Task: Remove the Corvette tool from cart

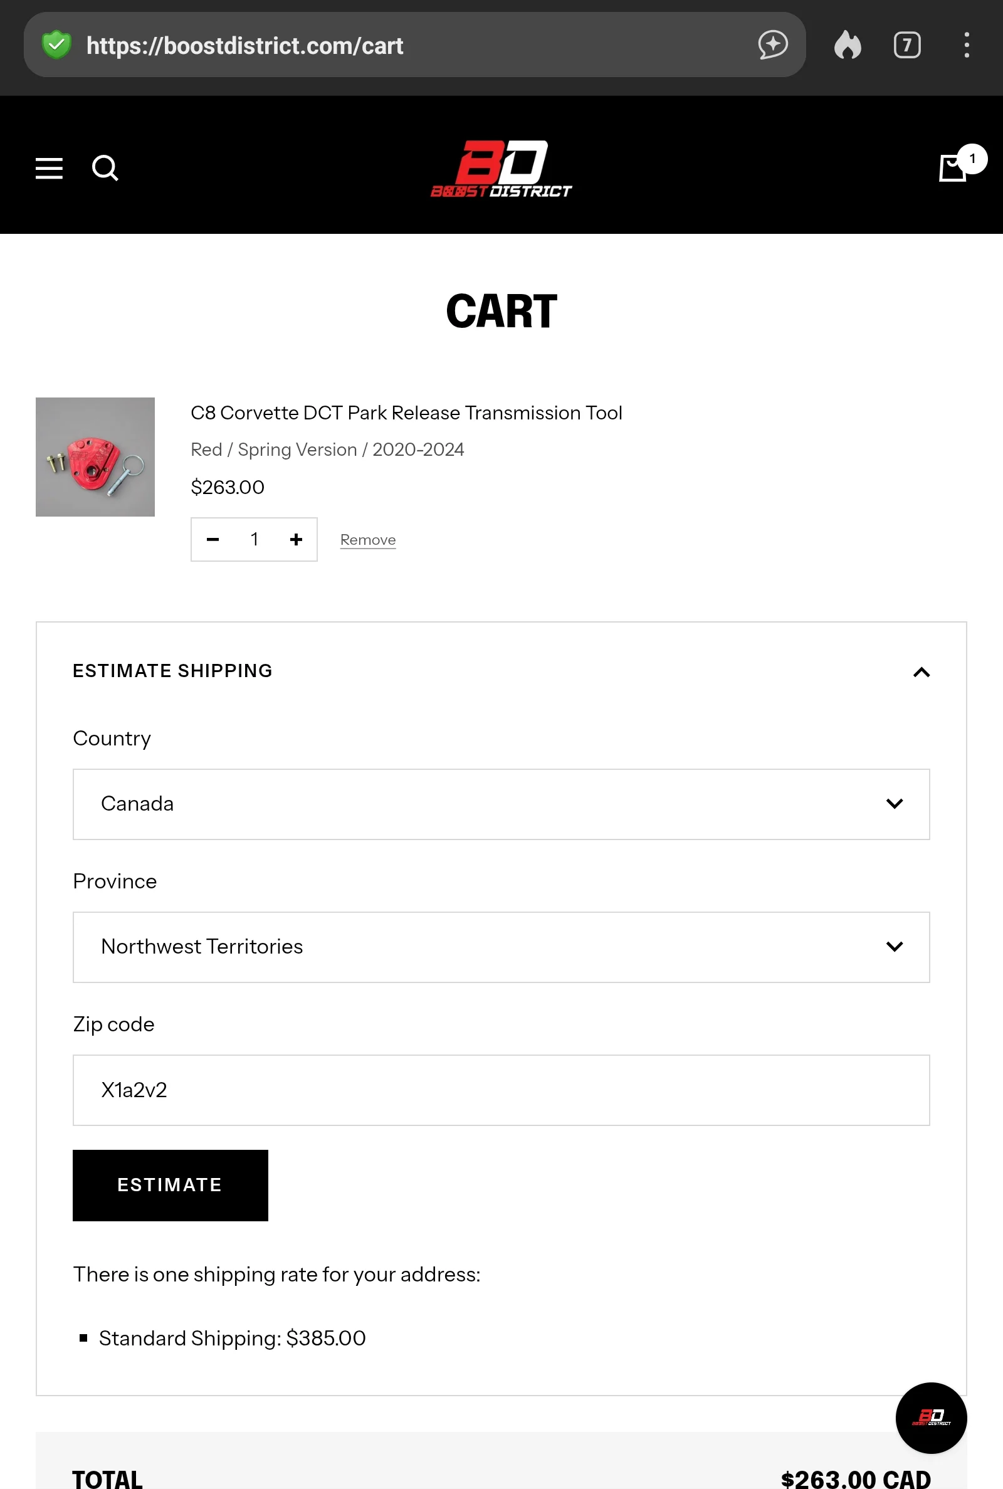Action: point(368,540)
